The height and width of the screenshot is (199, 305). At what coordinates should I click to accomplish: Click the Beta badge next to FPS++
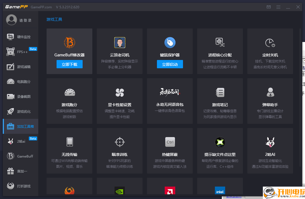[33, 49]
